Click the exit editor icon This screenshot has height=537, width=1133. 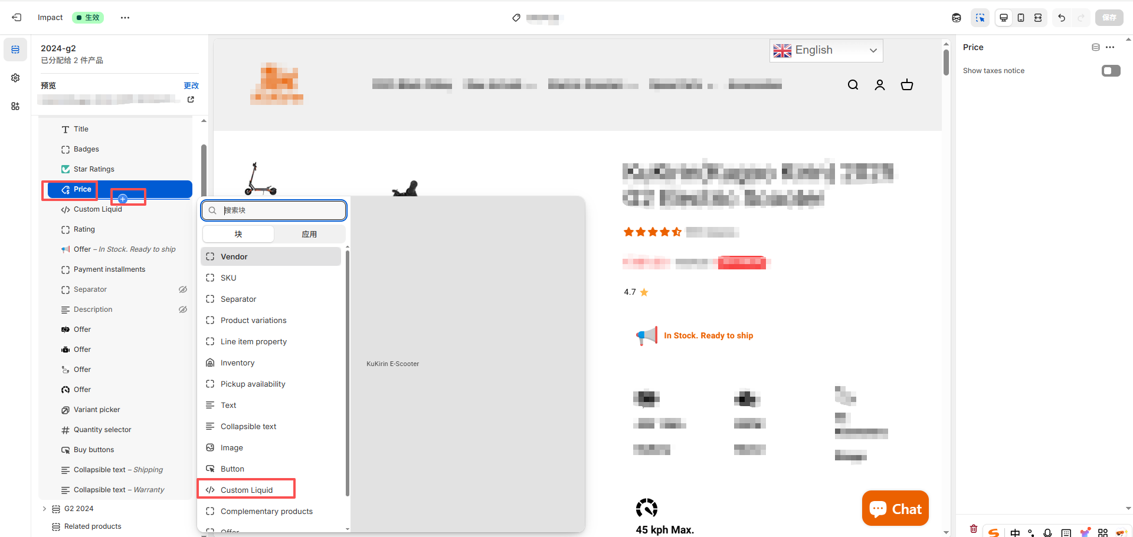click(17, 18)
